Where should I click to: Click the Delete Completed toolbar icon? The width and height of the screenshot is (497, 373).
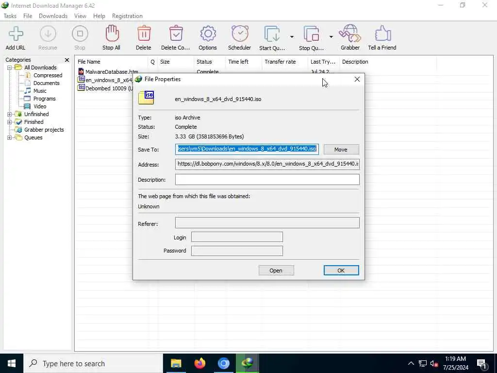tap(176, 34)
